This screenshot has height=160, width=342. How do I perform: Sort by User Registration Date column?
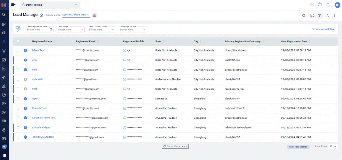[x=310, y=41]
